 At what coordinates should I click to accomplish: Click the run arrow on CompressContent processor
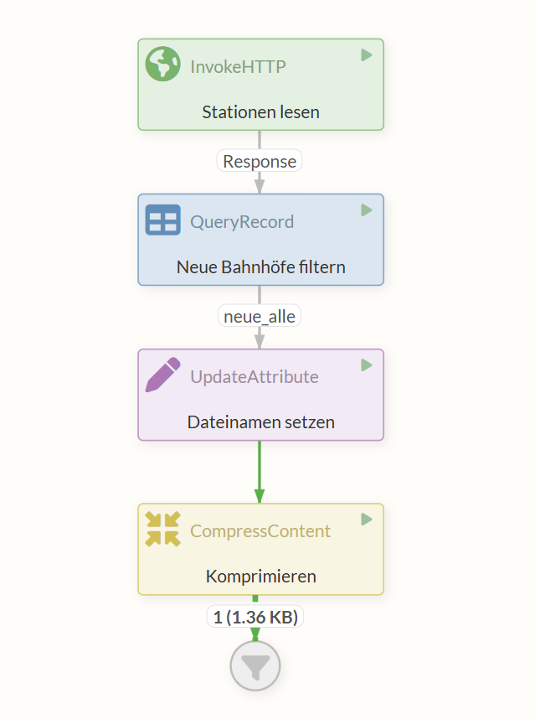point(366,520)
